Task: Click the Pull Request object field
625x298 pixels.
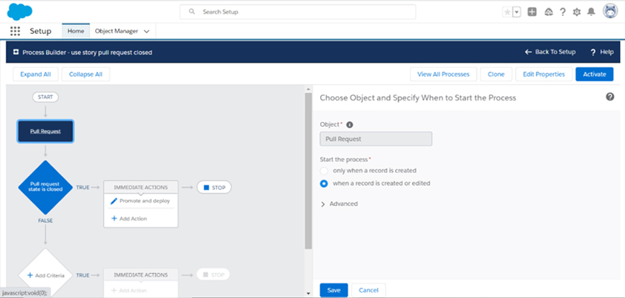Action: coord(376,139)
